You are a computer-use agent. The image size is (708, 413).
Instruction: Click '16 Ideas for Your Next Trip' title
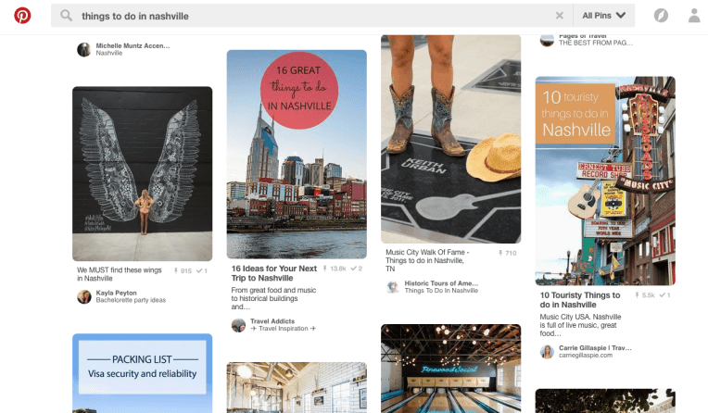pos(274,273)
